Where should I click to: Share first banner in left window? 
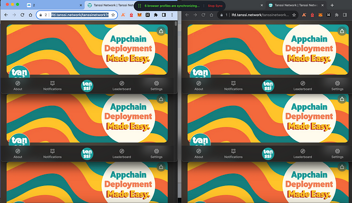click(161, 31)
